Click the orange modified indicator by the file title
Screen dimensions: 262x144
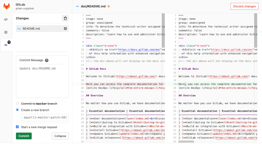pos(109,6)
